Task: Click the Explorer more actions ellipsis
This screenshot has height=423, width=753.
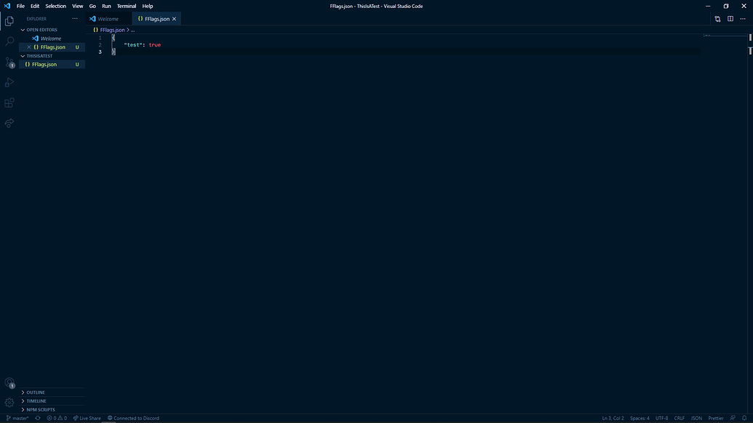Action: coord(75,19)
